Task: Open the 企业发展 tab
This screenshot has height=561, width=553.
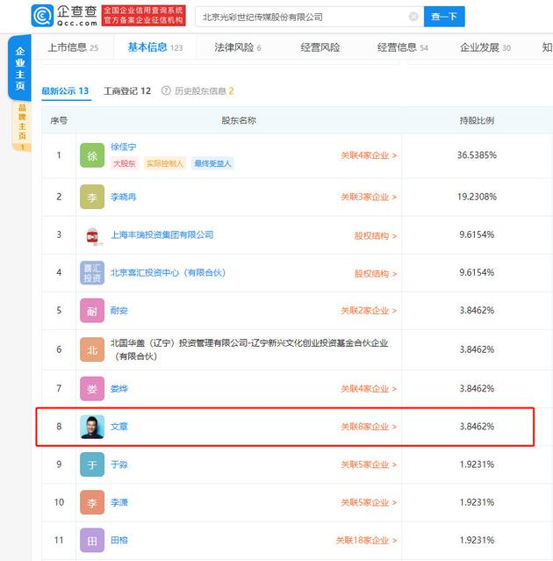Action: pyautogui.click(x=485, y=47)
